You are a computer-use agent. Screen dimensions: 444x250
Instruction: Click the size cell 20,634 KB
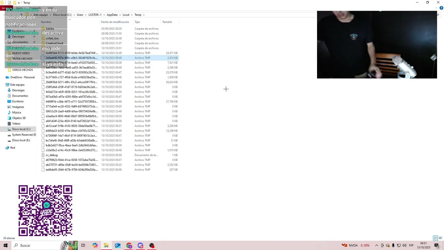(172, 82)
